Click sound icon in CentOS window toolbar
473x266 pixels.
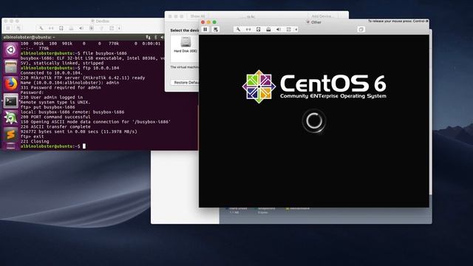(x=278, y=30)
